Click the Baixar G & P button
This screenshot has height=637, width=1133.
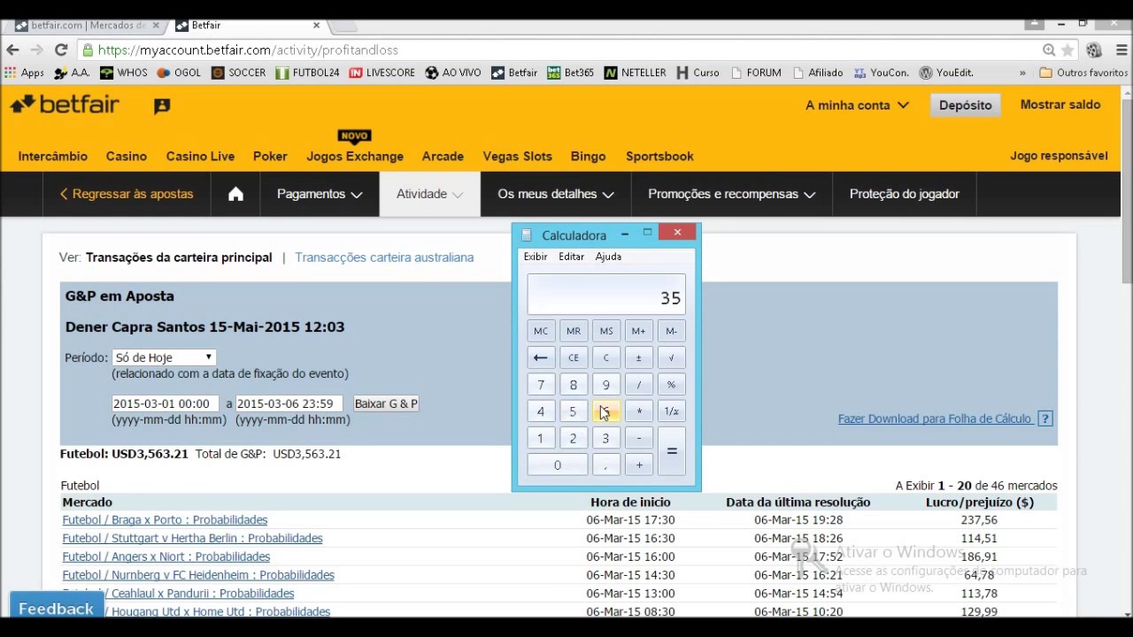386,403
